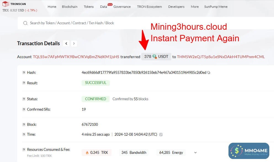Click the timestamp 2024-12-08 14:04:42 (UTC)
Viewport: 274px width, 162px height.
click(x=136, y=134)
